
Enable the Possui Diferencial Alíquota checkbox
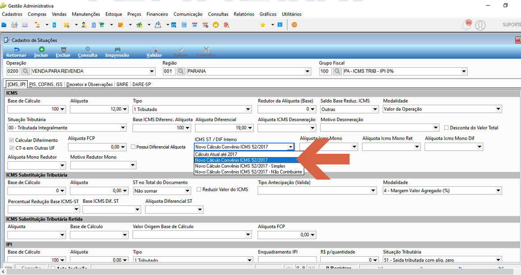(133, 147)
